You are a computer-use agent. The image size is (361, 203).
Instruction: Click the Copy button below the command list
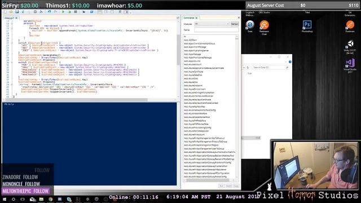[x=236, y=186]
